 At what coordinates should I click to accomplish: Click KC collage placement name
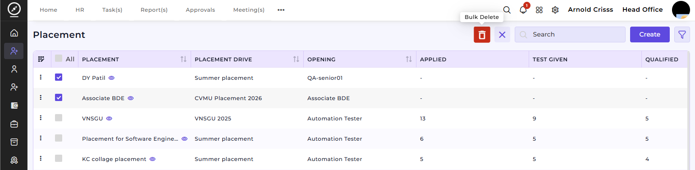coord(114,159)
